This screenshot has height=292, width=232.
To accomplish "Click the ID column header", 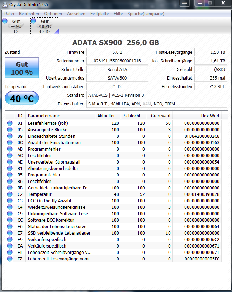I will (x=20, y=116).
